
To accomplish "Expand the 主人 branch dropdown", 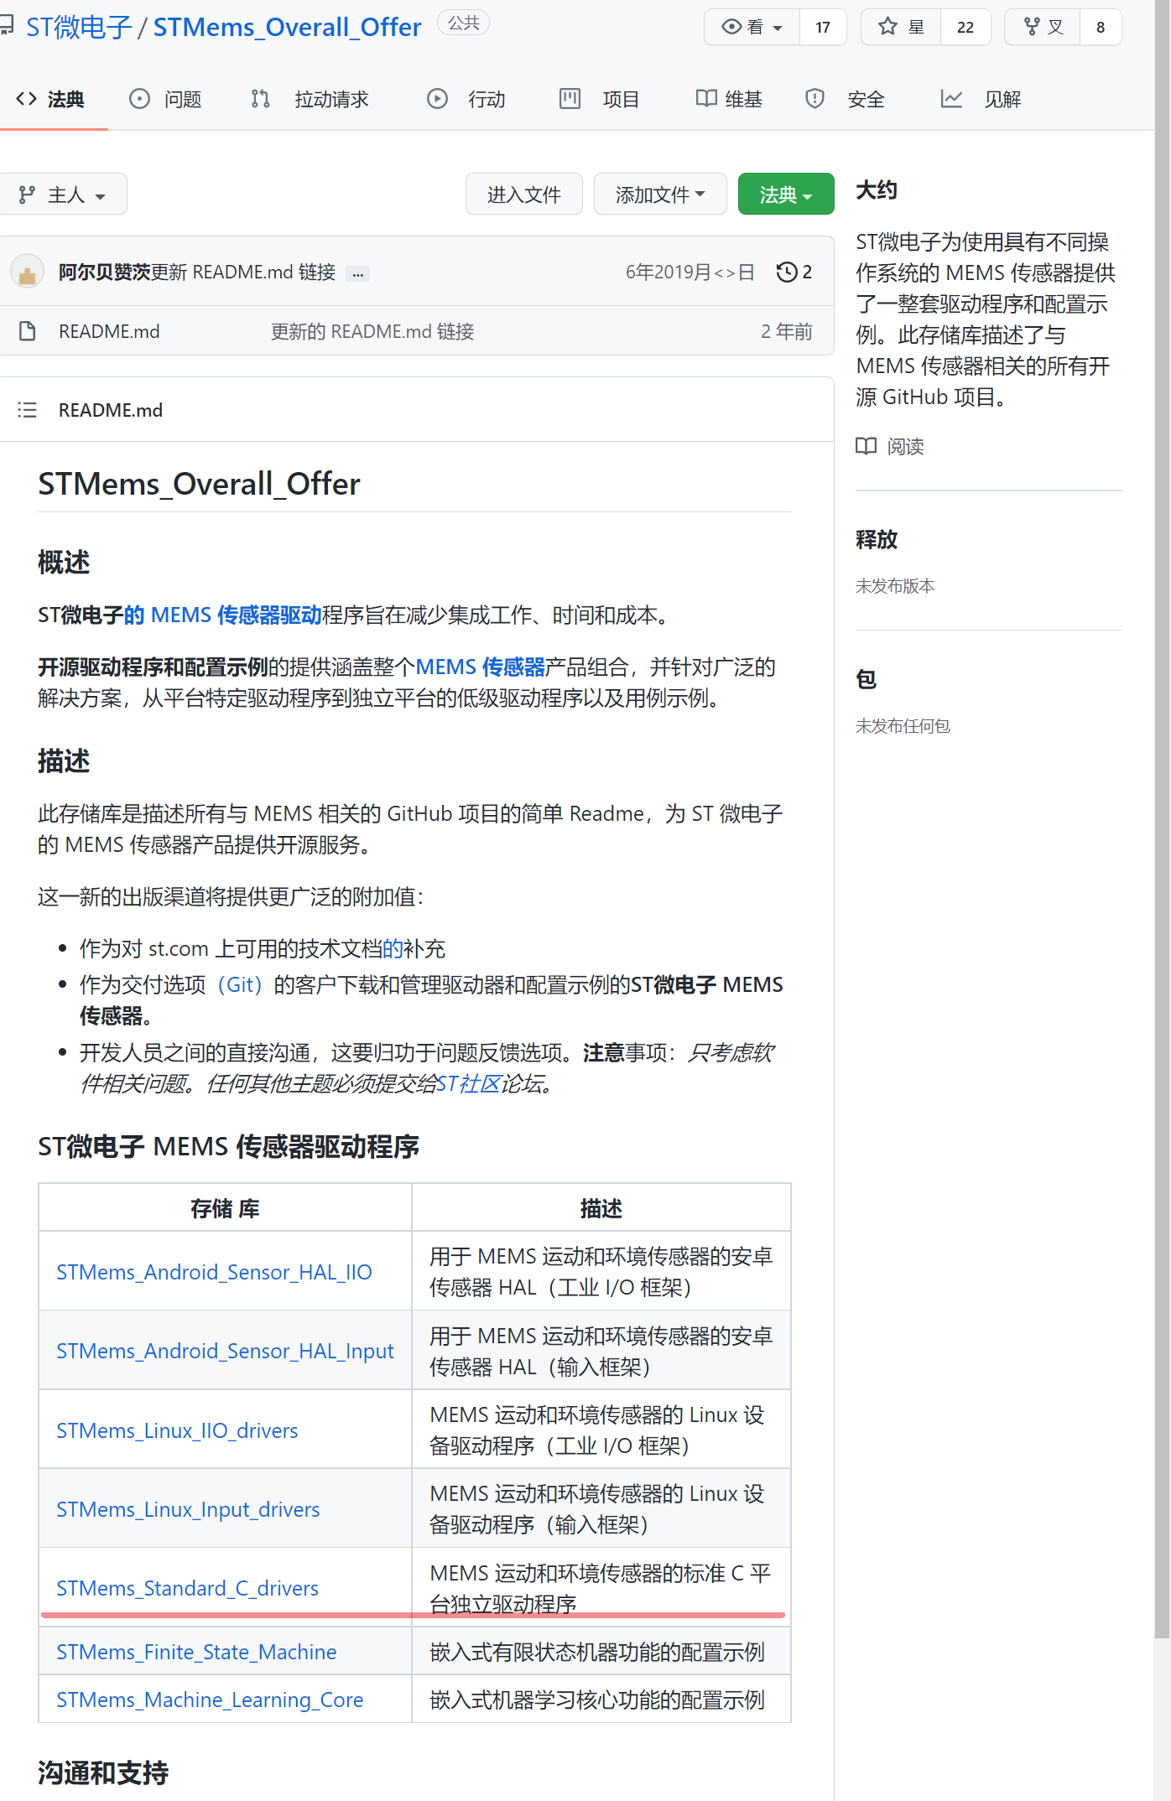I will [62, 195].
